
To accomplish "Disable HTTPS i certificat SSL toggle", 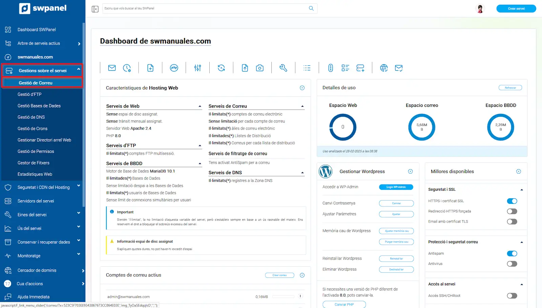I will [512, 201].
